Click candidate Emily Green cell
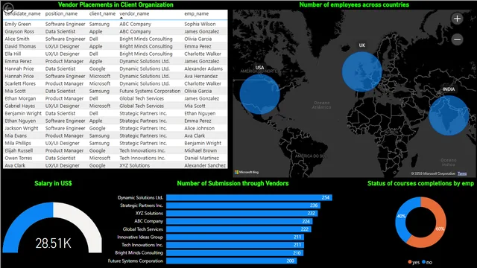Viewport: 477px width, 268px height. [18, 24]
